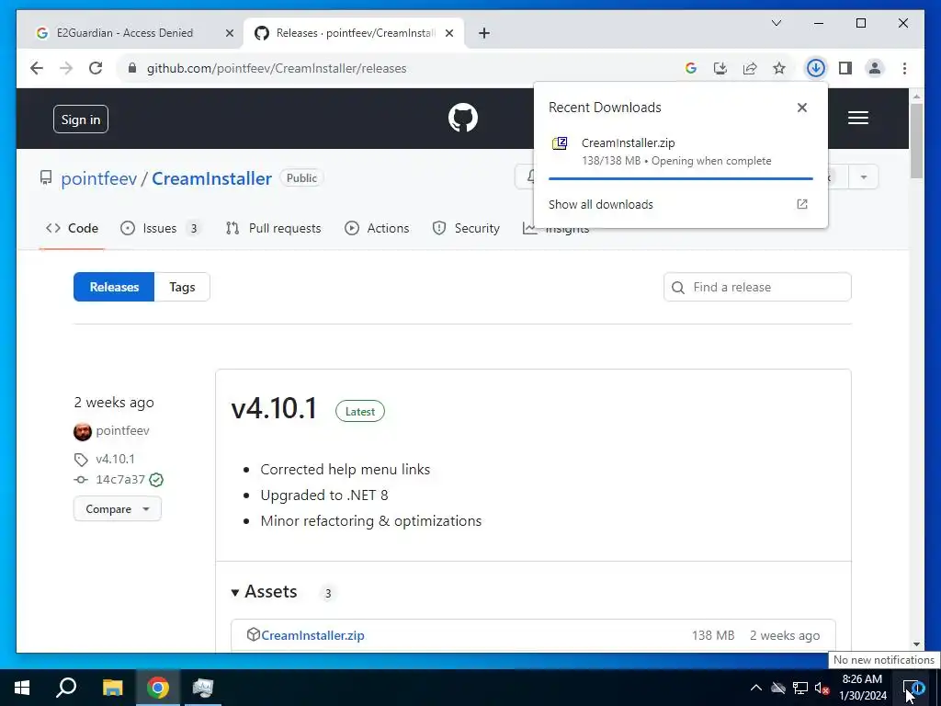
Task: Install page as app icon
Action: click(720, 68)
